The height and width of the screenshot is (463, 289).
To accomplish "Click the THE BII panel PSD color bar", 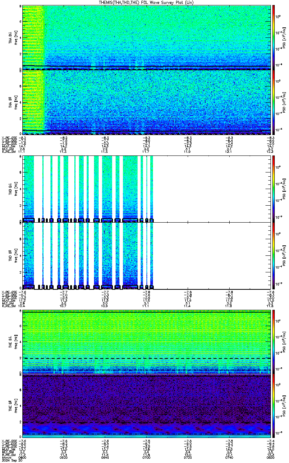I will click(274, 407).
